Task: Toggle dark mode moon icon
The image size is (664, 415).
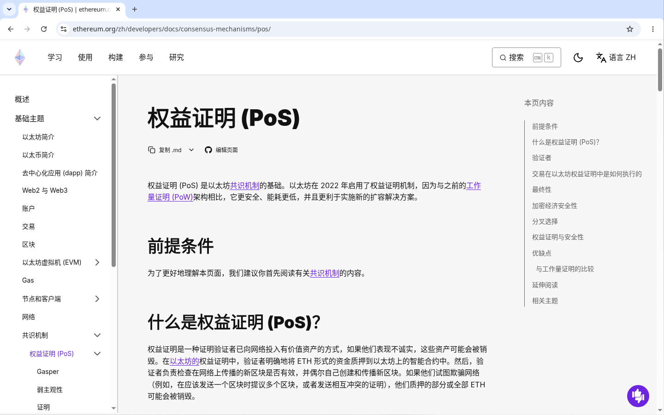Action: coord(578,58)
